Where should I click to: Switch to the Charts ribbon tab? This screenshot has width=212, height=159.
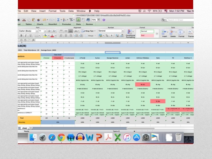[40, 24]
